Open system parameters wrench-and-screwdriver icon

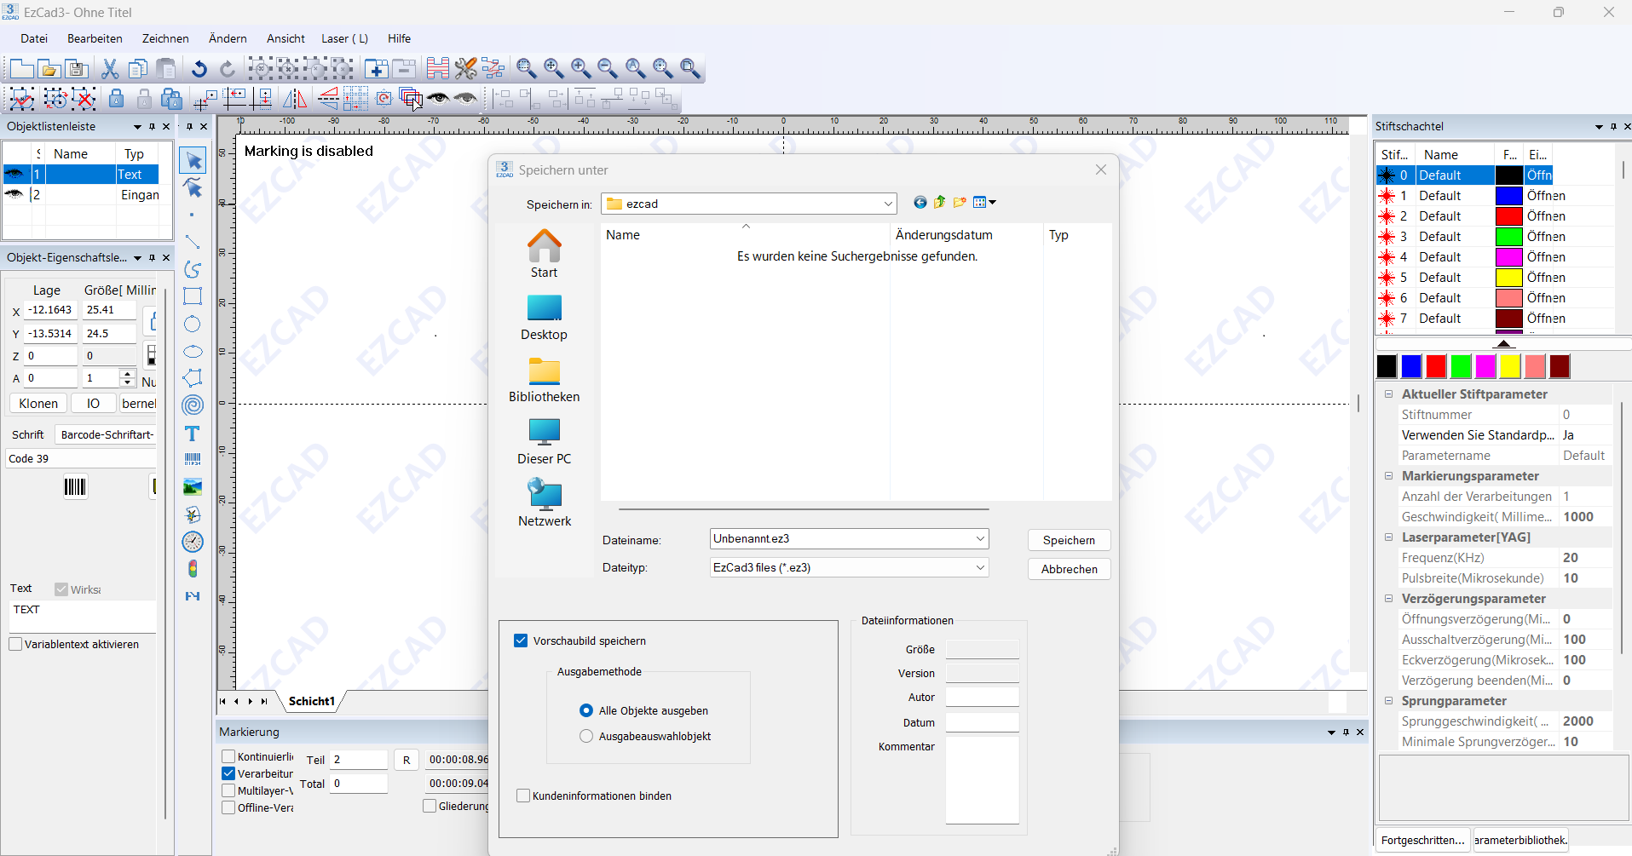tap(465, 69)
